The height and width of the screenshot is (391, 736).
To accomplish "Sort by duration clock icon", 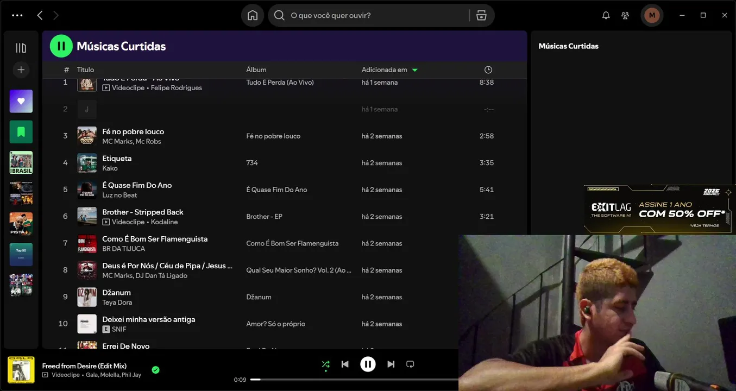I will coord(488,70).
